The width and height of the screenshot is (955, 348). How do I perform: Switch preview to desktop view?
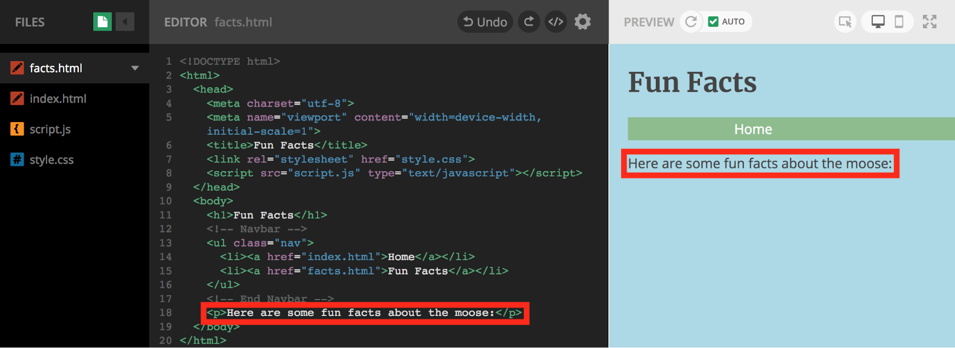click(x=878, y=22)
